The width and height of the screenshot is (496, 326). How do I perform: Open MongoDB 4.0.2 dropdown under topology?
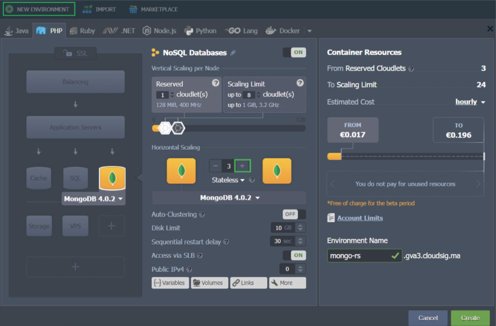[93, 198]
